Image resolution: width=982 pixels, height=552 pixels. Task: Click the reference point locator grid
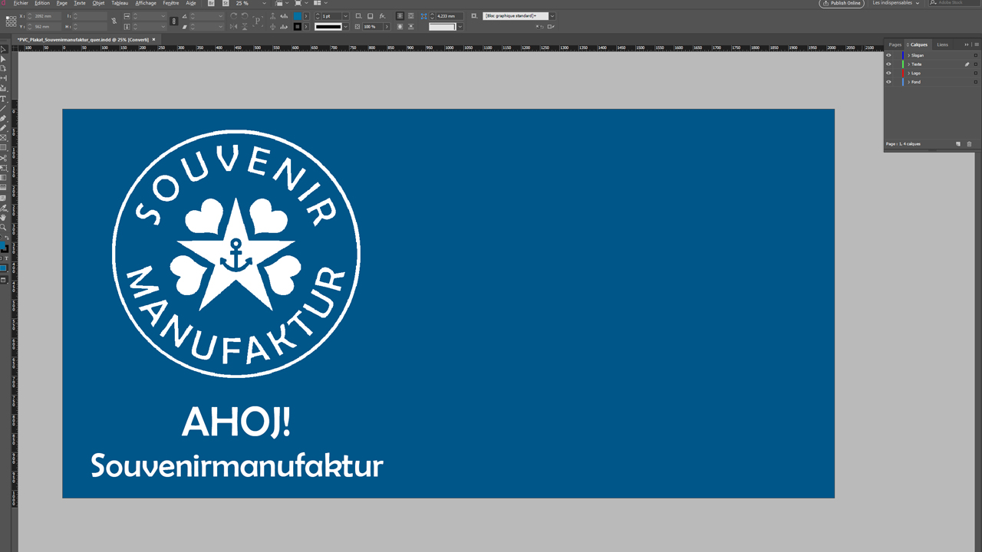click(11, 21)
